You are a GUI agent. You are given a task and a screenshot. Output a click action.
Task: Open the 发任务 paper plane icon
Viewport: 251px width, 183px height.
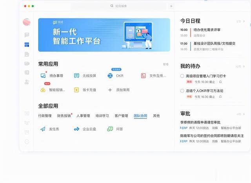click(43, 129)
